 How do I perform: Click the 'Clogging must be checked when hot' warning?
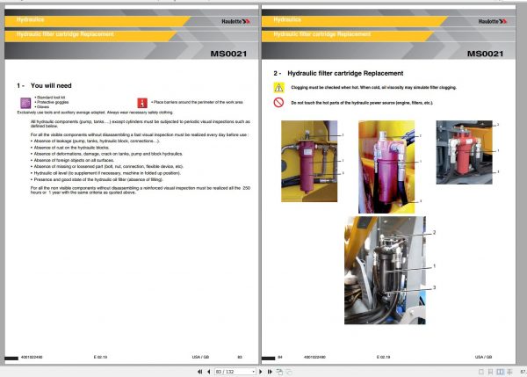tap(374, 88)
